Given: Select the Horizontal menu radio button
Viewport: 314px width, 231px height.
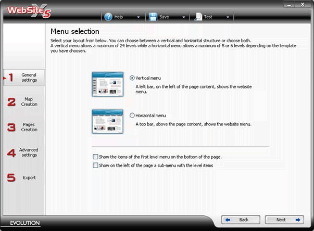Looking at the screenshot, I should coord(132,115).
